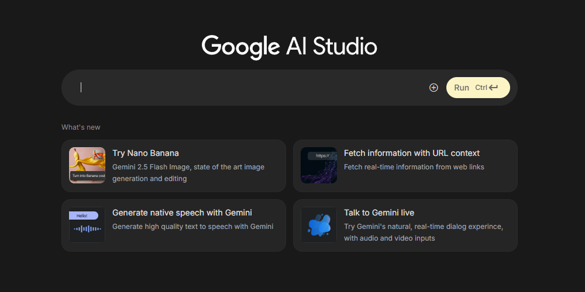Open Fetch information with URL context title
The height and width of the screenshot is (292, 585).
click(x=411, y=153)
